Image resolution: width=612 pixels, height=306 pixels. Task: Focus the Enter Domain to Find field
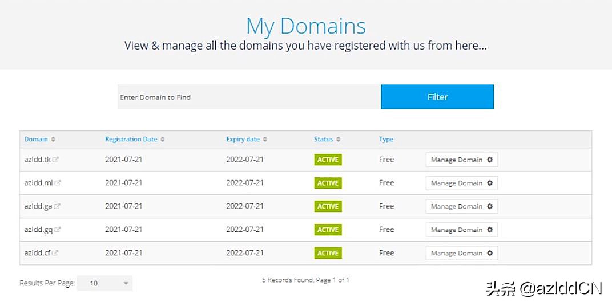pyautogui.click(x=249, y=97)
